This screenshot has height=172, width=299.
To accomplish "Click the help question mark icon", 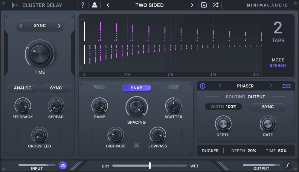I will click(83, 5).
